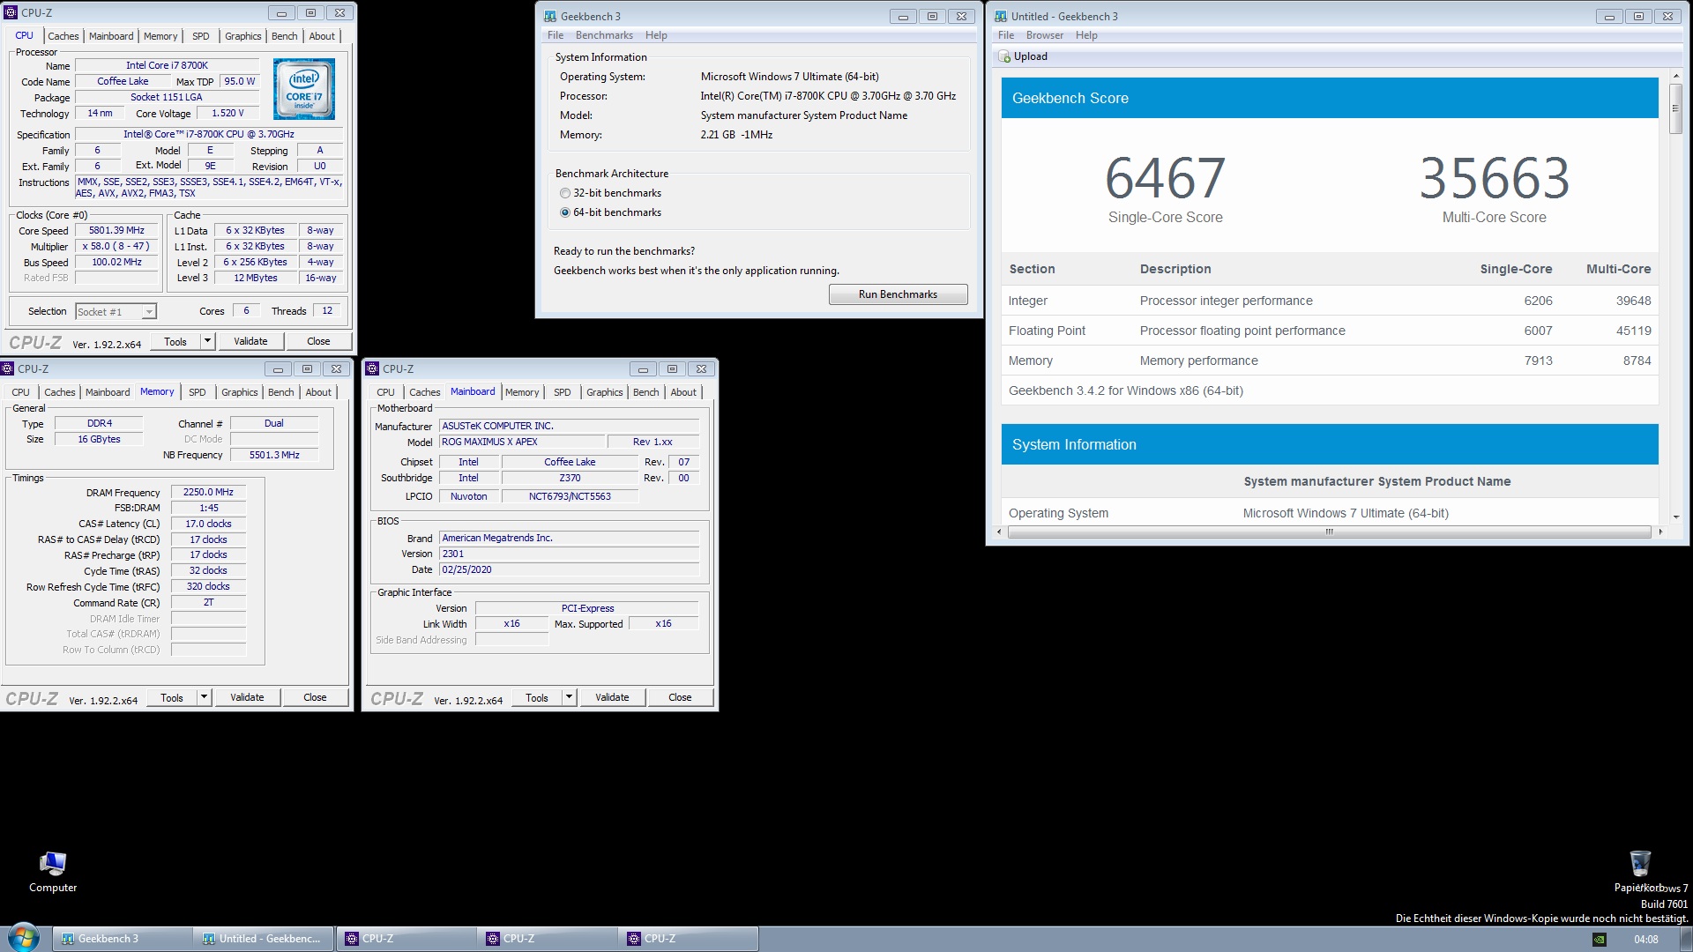
Task: Switch to Geekbench 3 taskbar button
Action: coord(123,939)
